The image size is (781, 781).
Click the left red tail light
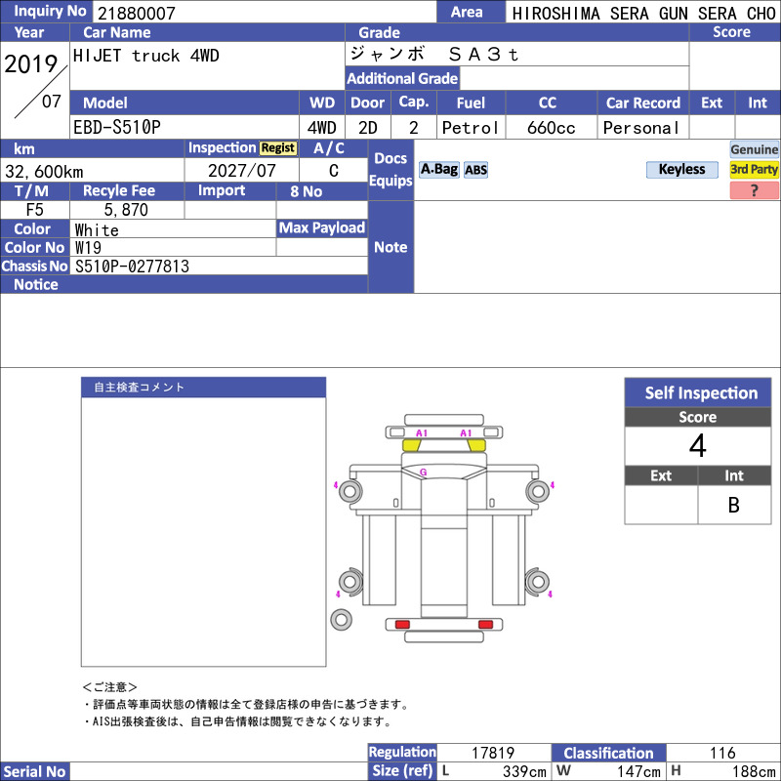click(x=402, y=625)
